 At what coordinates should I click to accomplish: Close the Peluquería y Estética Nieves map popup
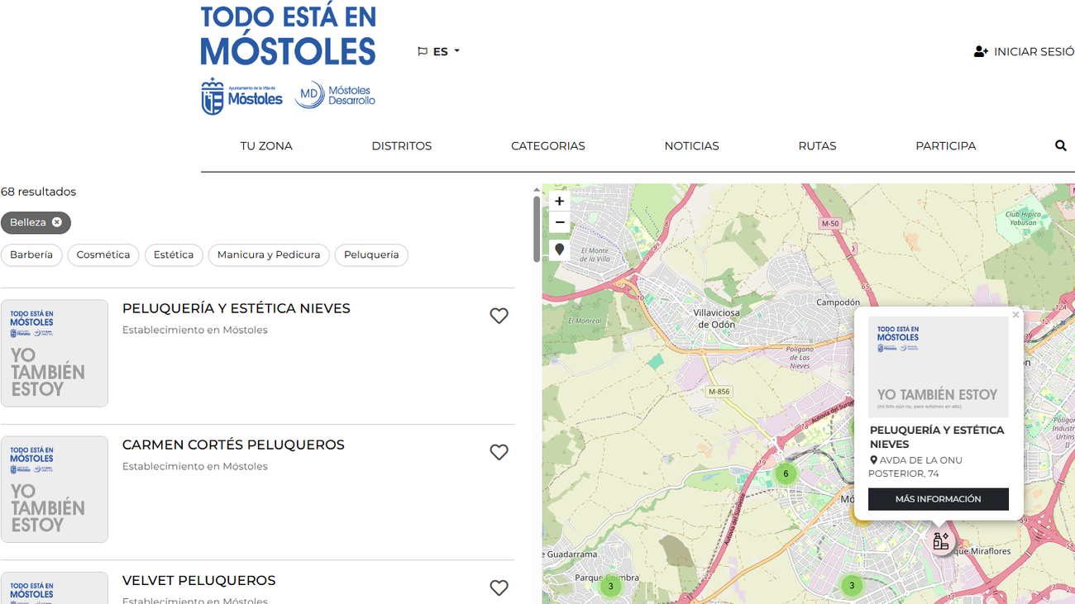1015,315
